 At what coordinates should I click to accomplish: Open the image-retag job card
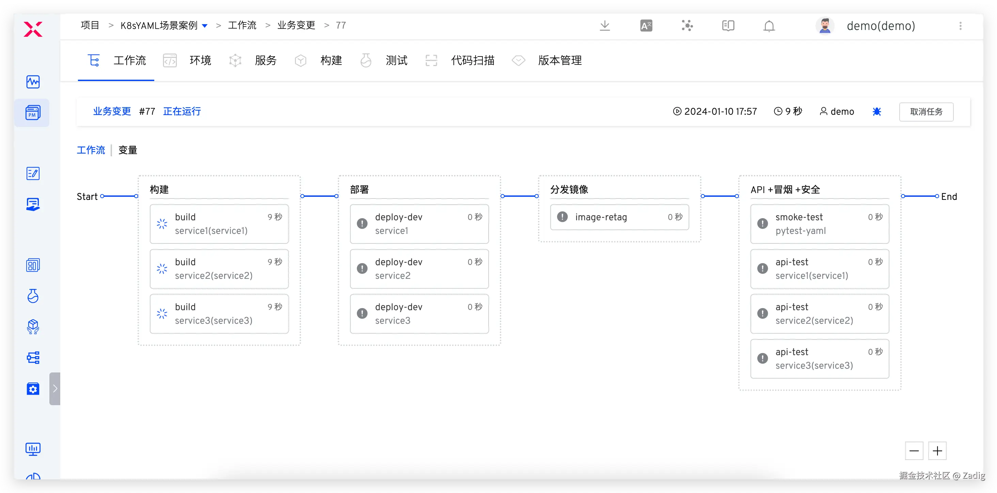619,217
